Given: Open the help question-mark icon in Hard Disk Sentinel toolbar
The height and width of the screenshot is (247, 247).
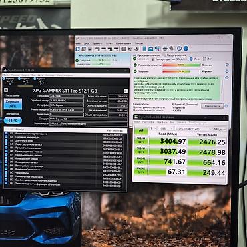Looking at the screenshot, I should click(179, 49).
